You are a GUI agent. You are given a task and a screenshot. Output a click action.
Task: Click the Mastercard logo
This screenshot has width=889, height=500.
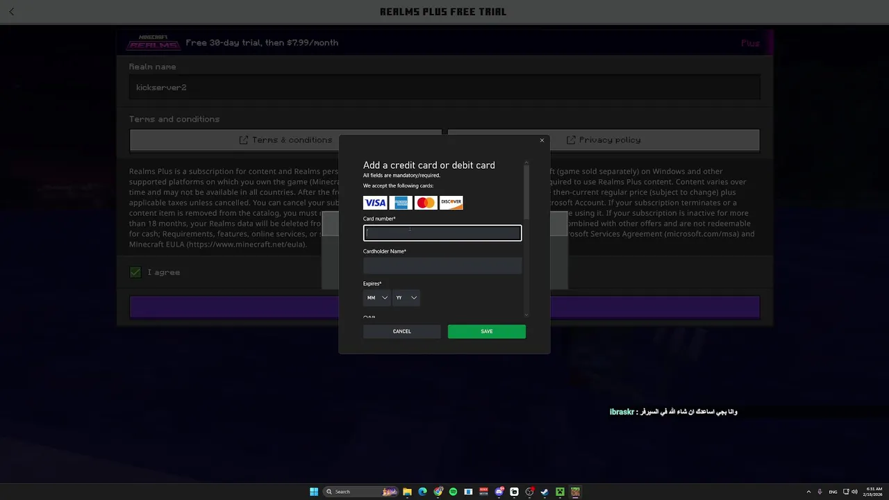point(426,203)
